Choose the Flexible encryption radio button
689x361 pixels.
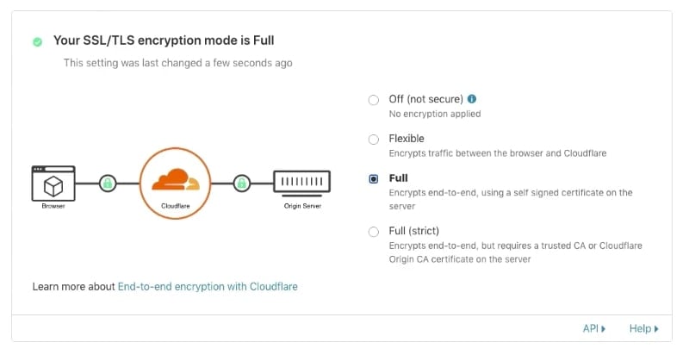(x=374, y=140)
